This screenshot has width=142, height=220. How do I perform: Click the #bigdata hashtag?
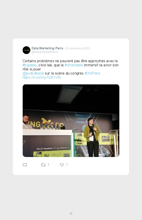[x=29, y=65]
